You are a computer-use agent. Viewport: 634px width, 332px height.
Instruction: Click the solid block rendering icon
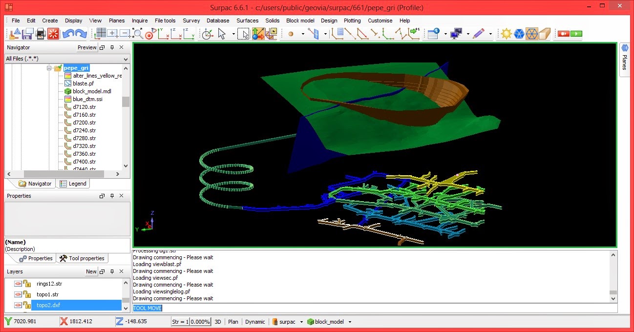[544, 34]
